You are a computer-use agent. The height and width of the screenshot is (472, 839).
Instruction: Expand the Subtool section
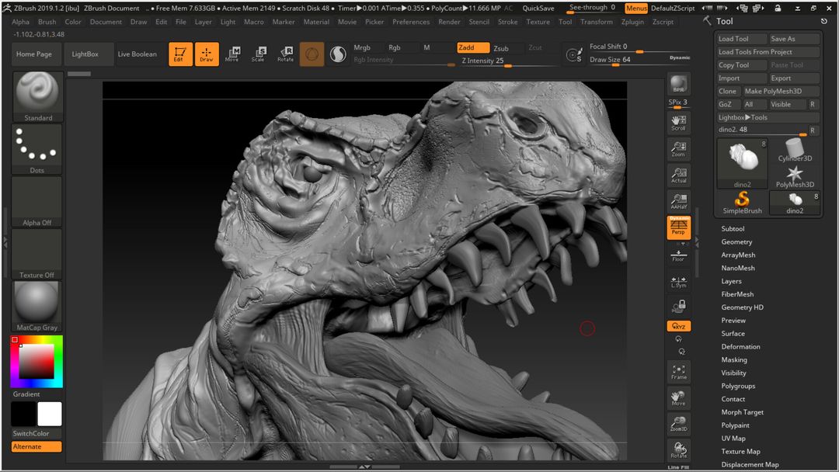(x=733, y=229)
